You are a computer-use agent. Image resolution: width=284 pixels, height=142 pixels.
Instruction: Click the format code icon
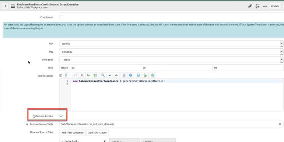pos(82,75)
